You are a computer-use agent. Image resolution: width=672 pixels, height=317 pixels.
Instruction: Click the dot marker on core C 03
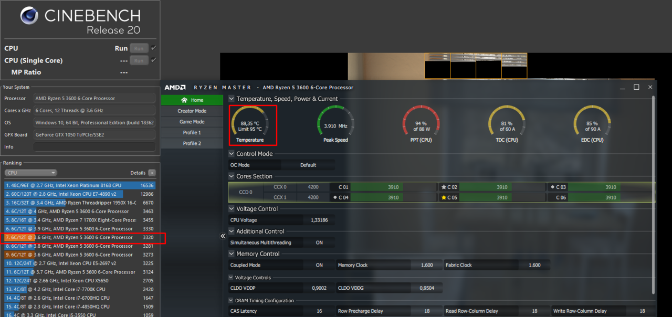point(552,187)
